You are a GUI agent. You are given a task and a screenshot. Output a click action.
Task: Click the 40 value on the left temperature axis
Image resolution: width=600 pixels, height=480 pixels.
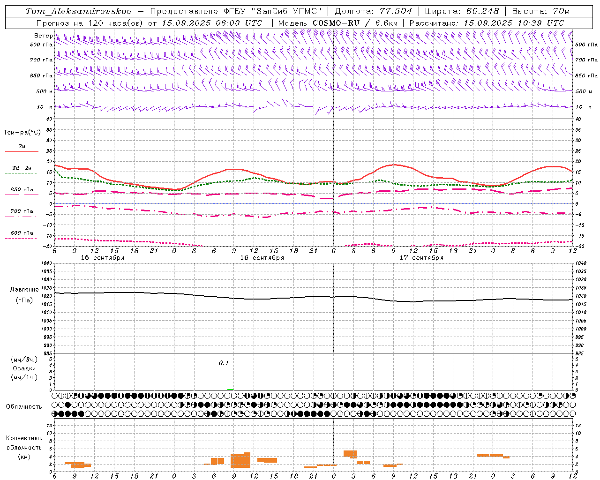pyautogui.click(x=49, y=119)
